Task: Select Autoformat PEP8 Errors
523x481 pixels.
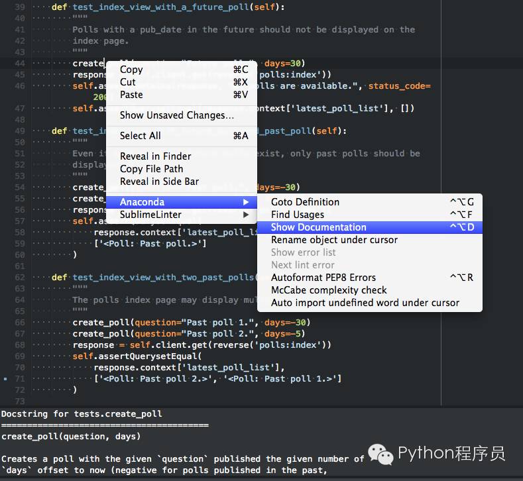Action: (370, 278)
